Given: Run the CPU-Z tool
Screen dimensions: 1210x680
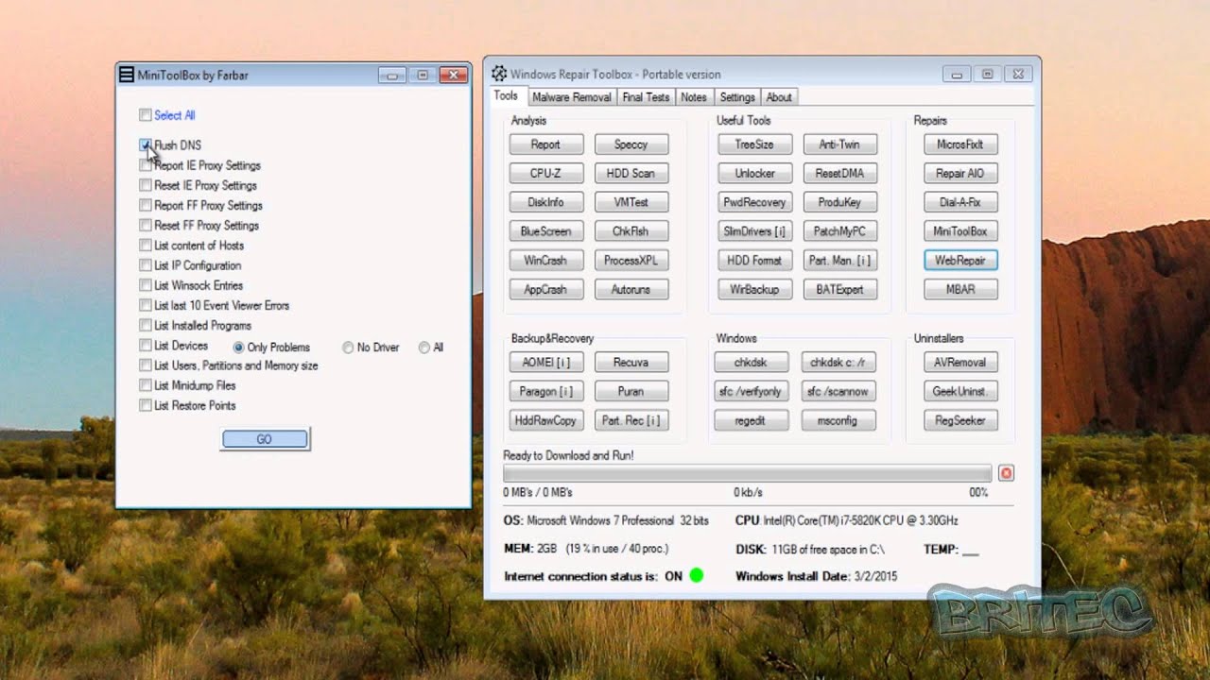Looking at the screenshot, I should click(545, 174).
